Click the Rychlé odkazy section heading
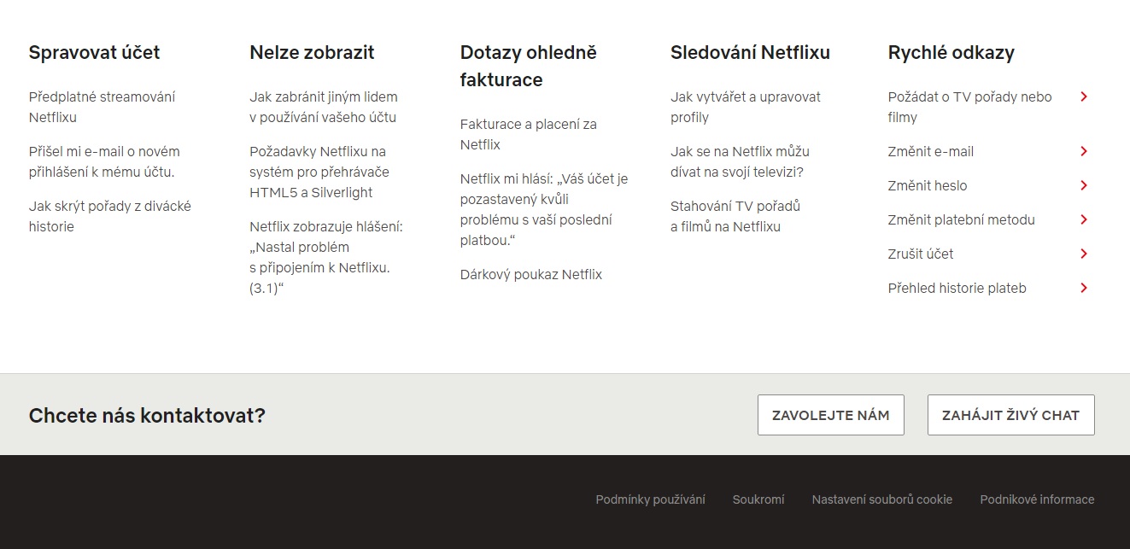Image resolution: width=1130 pixels, height=549 pixels. pos(951,52)
